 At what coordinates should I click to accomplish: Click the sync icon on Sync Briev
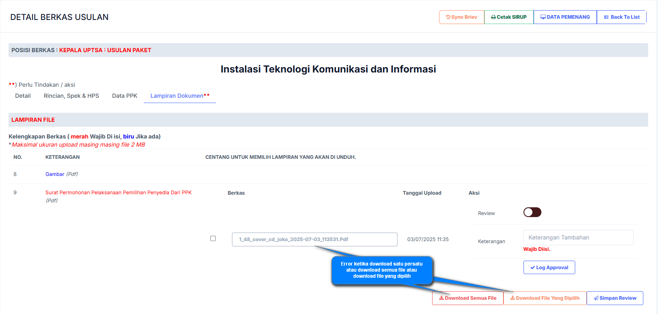[x=448, y=17]
